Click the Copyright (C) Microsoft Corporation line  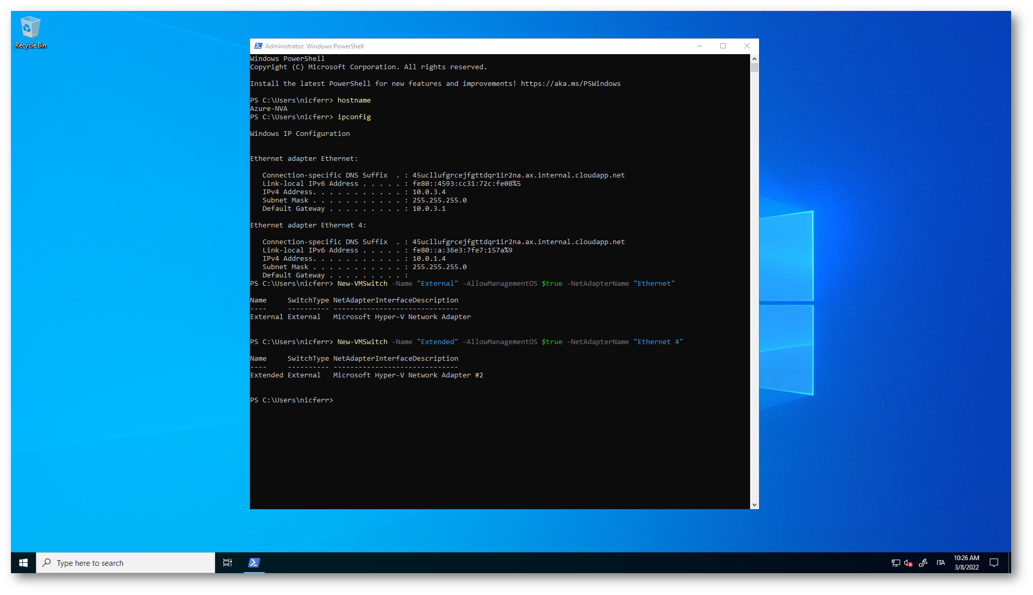(x=369, y=67)
